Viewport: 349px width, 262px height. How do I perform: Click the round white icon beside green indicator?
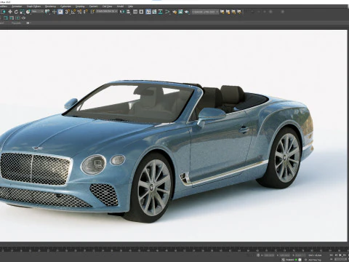click(300, 260)
